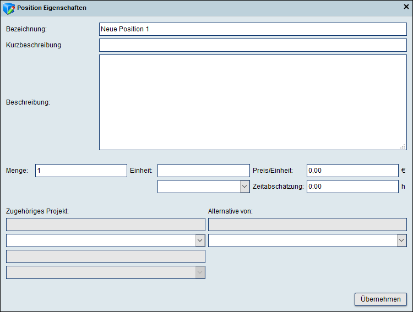
Task: Click the Position Eigenschaften title bar text
Action: [52, 8]
